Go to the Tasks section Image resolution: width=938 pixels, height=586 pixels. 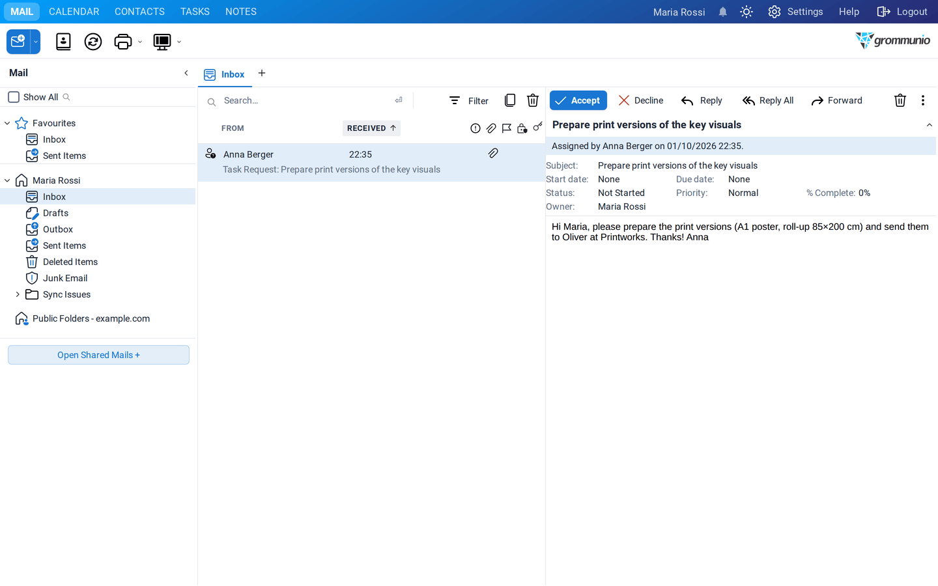pos(195,12)
